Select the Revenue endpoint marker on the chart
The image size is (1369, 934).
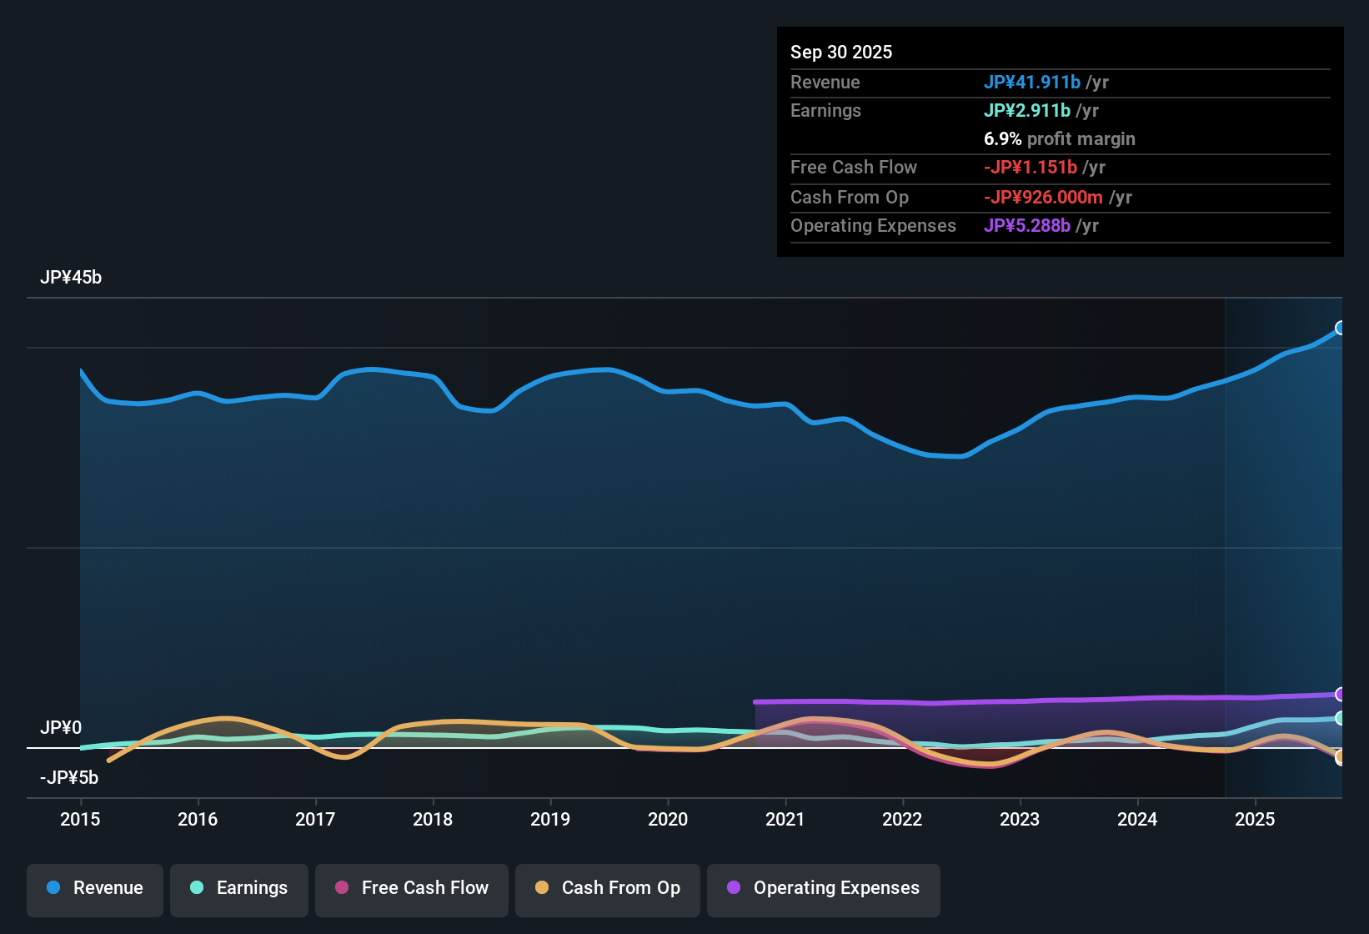pyautogui.click(x=1341, y=329)
